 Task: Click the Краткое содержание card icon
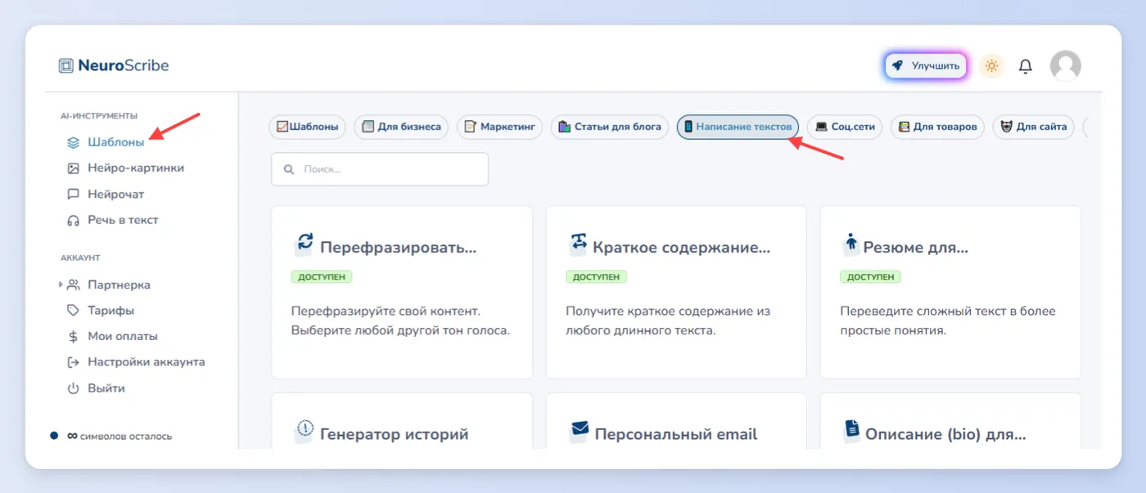[579, 244]
